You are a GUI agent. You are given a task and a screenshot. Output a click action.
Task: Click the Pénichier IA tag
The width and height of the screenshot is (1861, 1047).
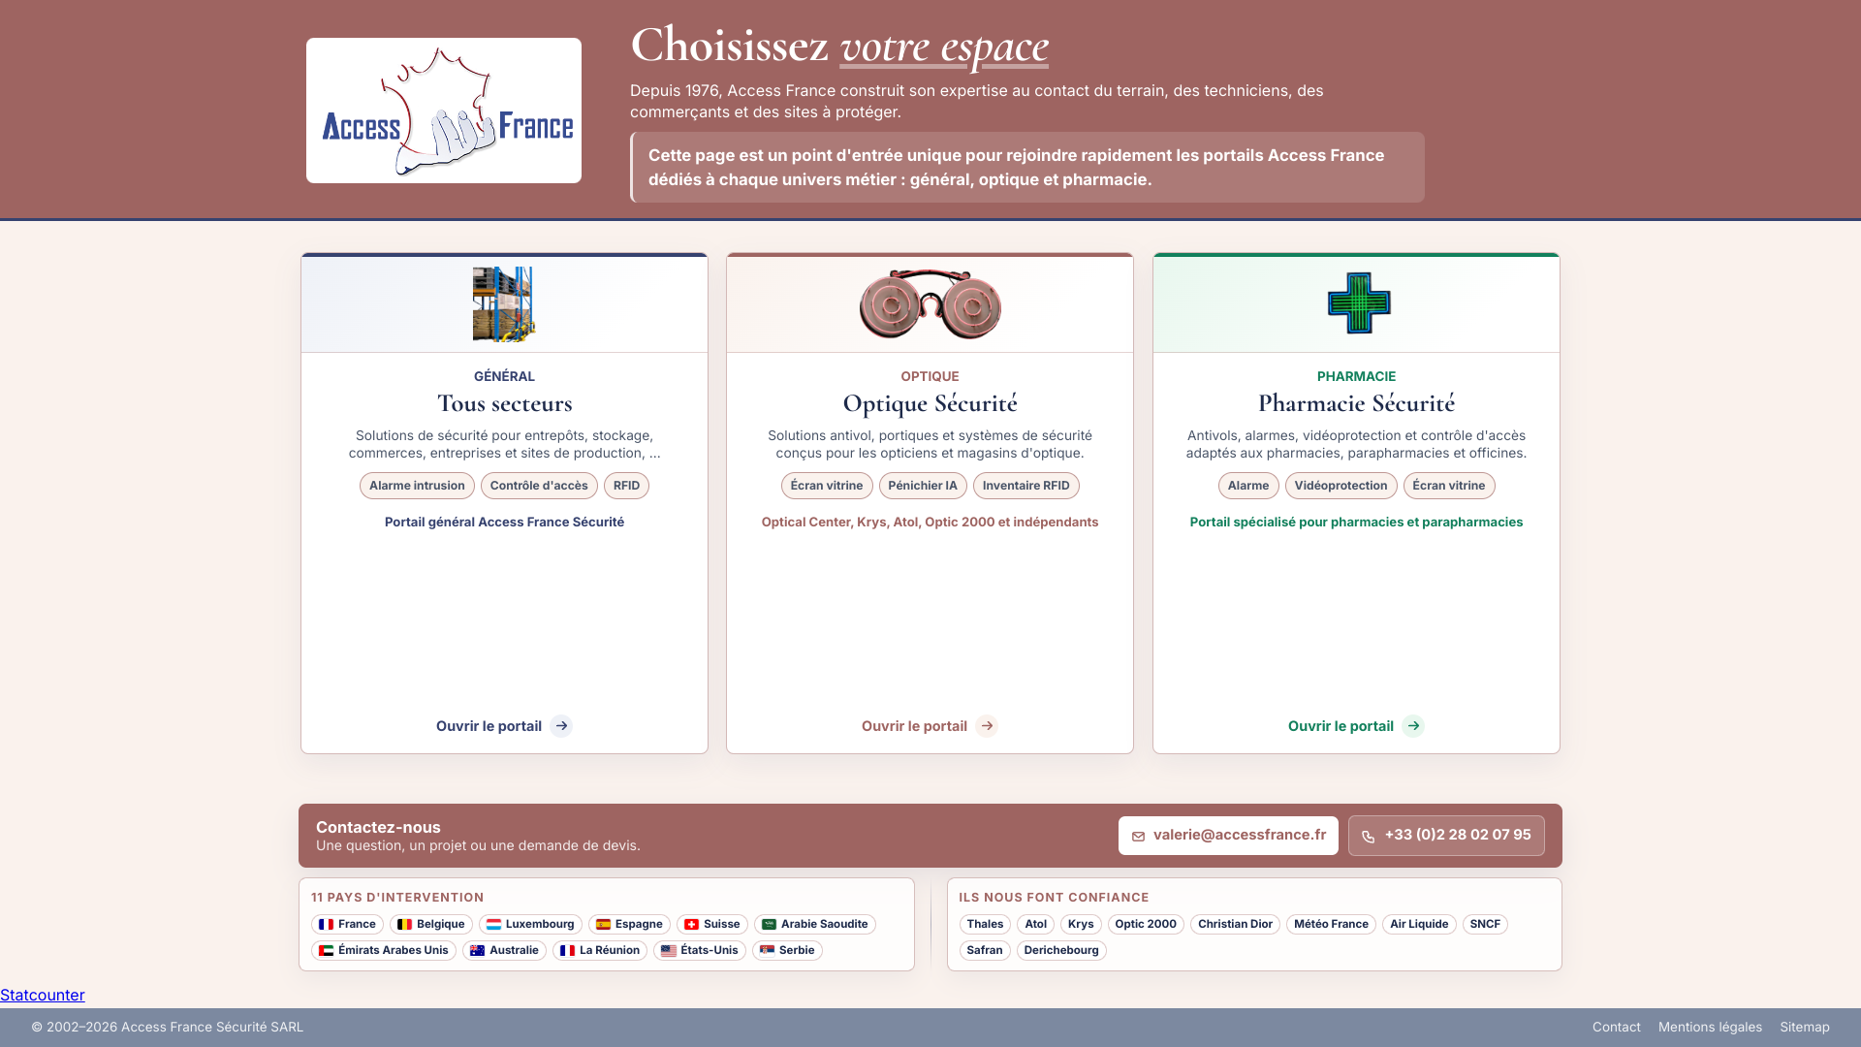pyautogui.click(x=923, y=486)
